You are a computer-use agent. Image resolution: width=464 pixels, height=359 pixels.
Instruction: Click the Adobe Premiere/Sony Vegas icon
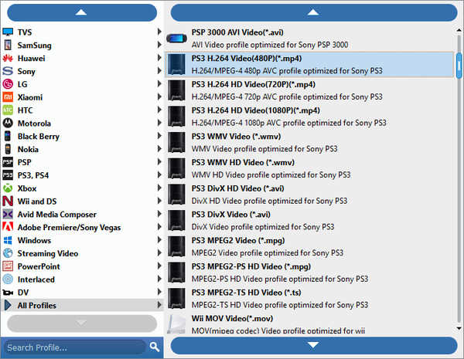[x=8, y=227]
